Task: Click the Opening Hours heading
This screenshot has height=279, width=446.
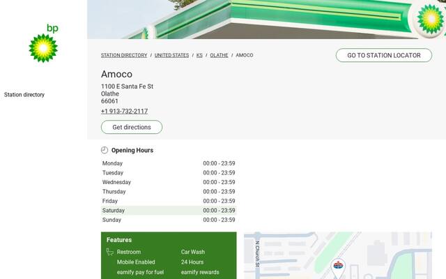Action: 132,151
